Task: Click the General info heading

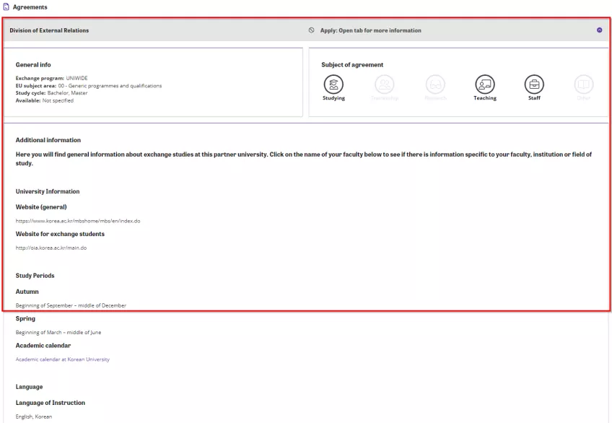Action: click(x=33, y=65)
